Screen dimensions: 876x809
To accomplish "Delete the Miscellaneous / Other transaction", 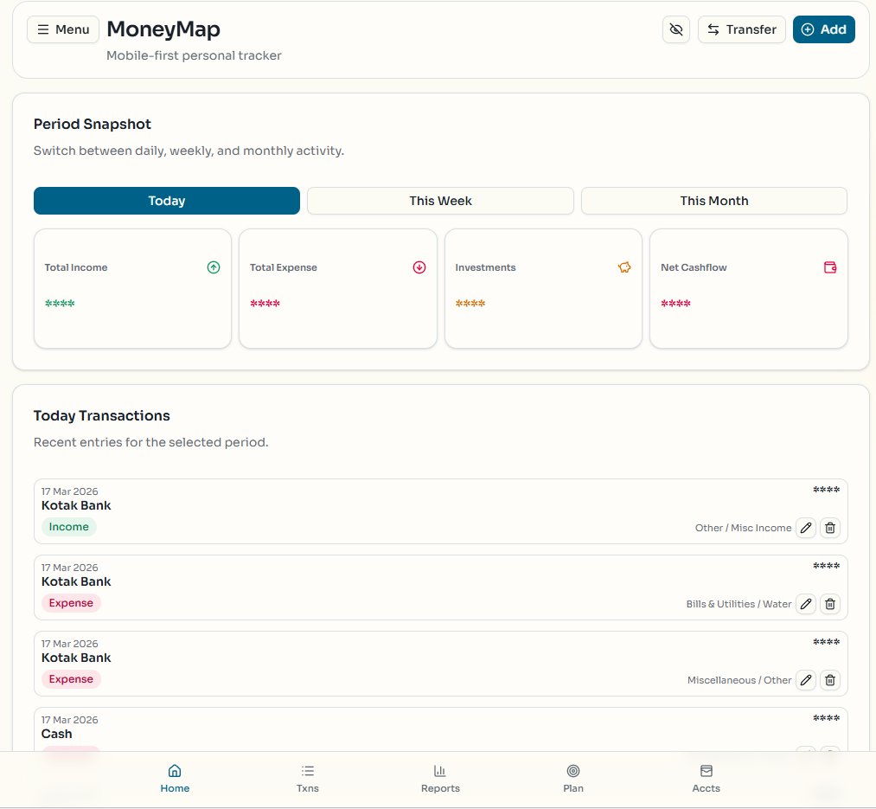I will pos(830,680).
